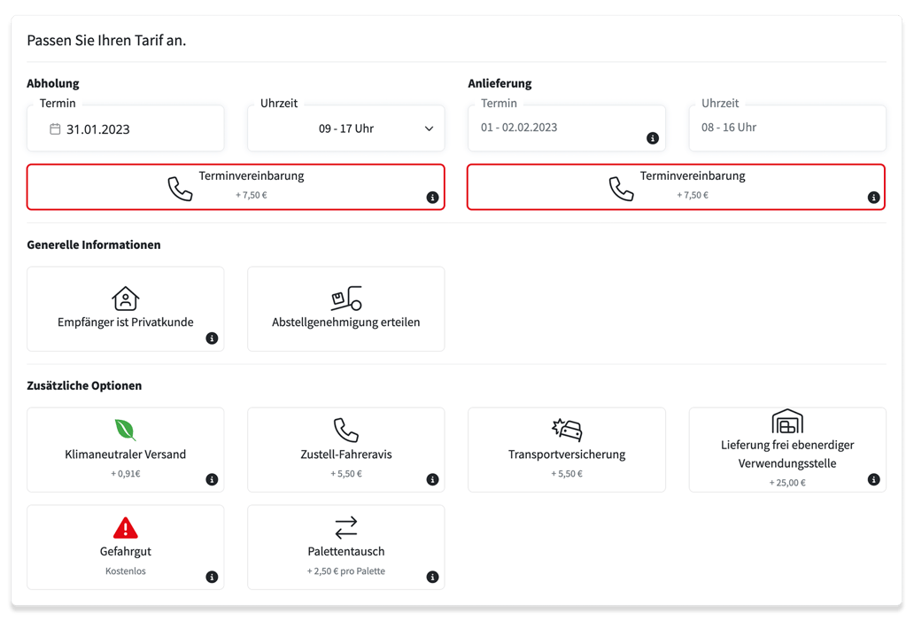Click the red warning triangle icon

pos(126,528)
